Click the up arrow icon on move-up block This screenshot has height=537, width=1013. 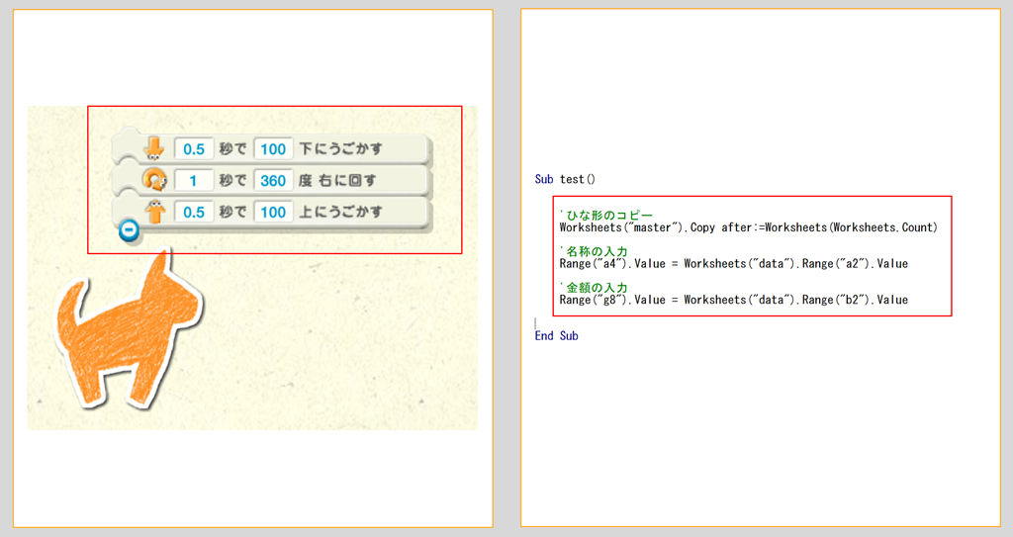[155, 212]
